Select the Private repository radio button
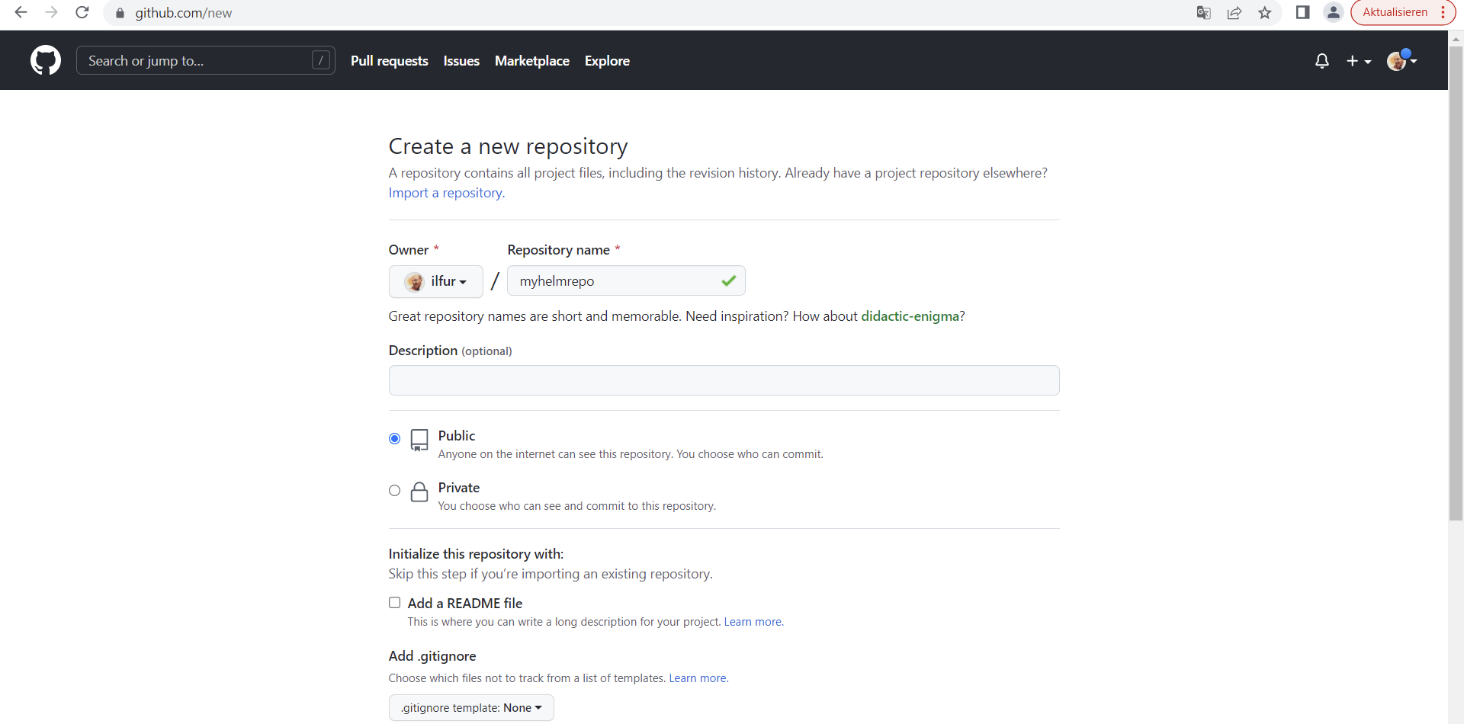Screen dimensions: 1464x724 (x=394, y=490)
